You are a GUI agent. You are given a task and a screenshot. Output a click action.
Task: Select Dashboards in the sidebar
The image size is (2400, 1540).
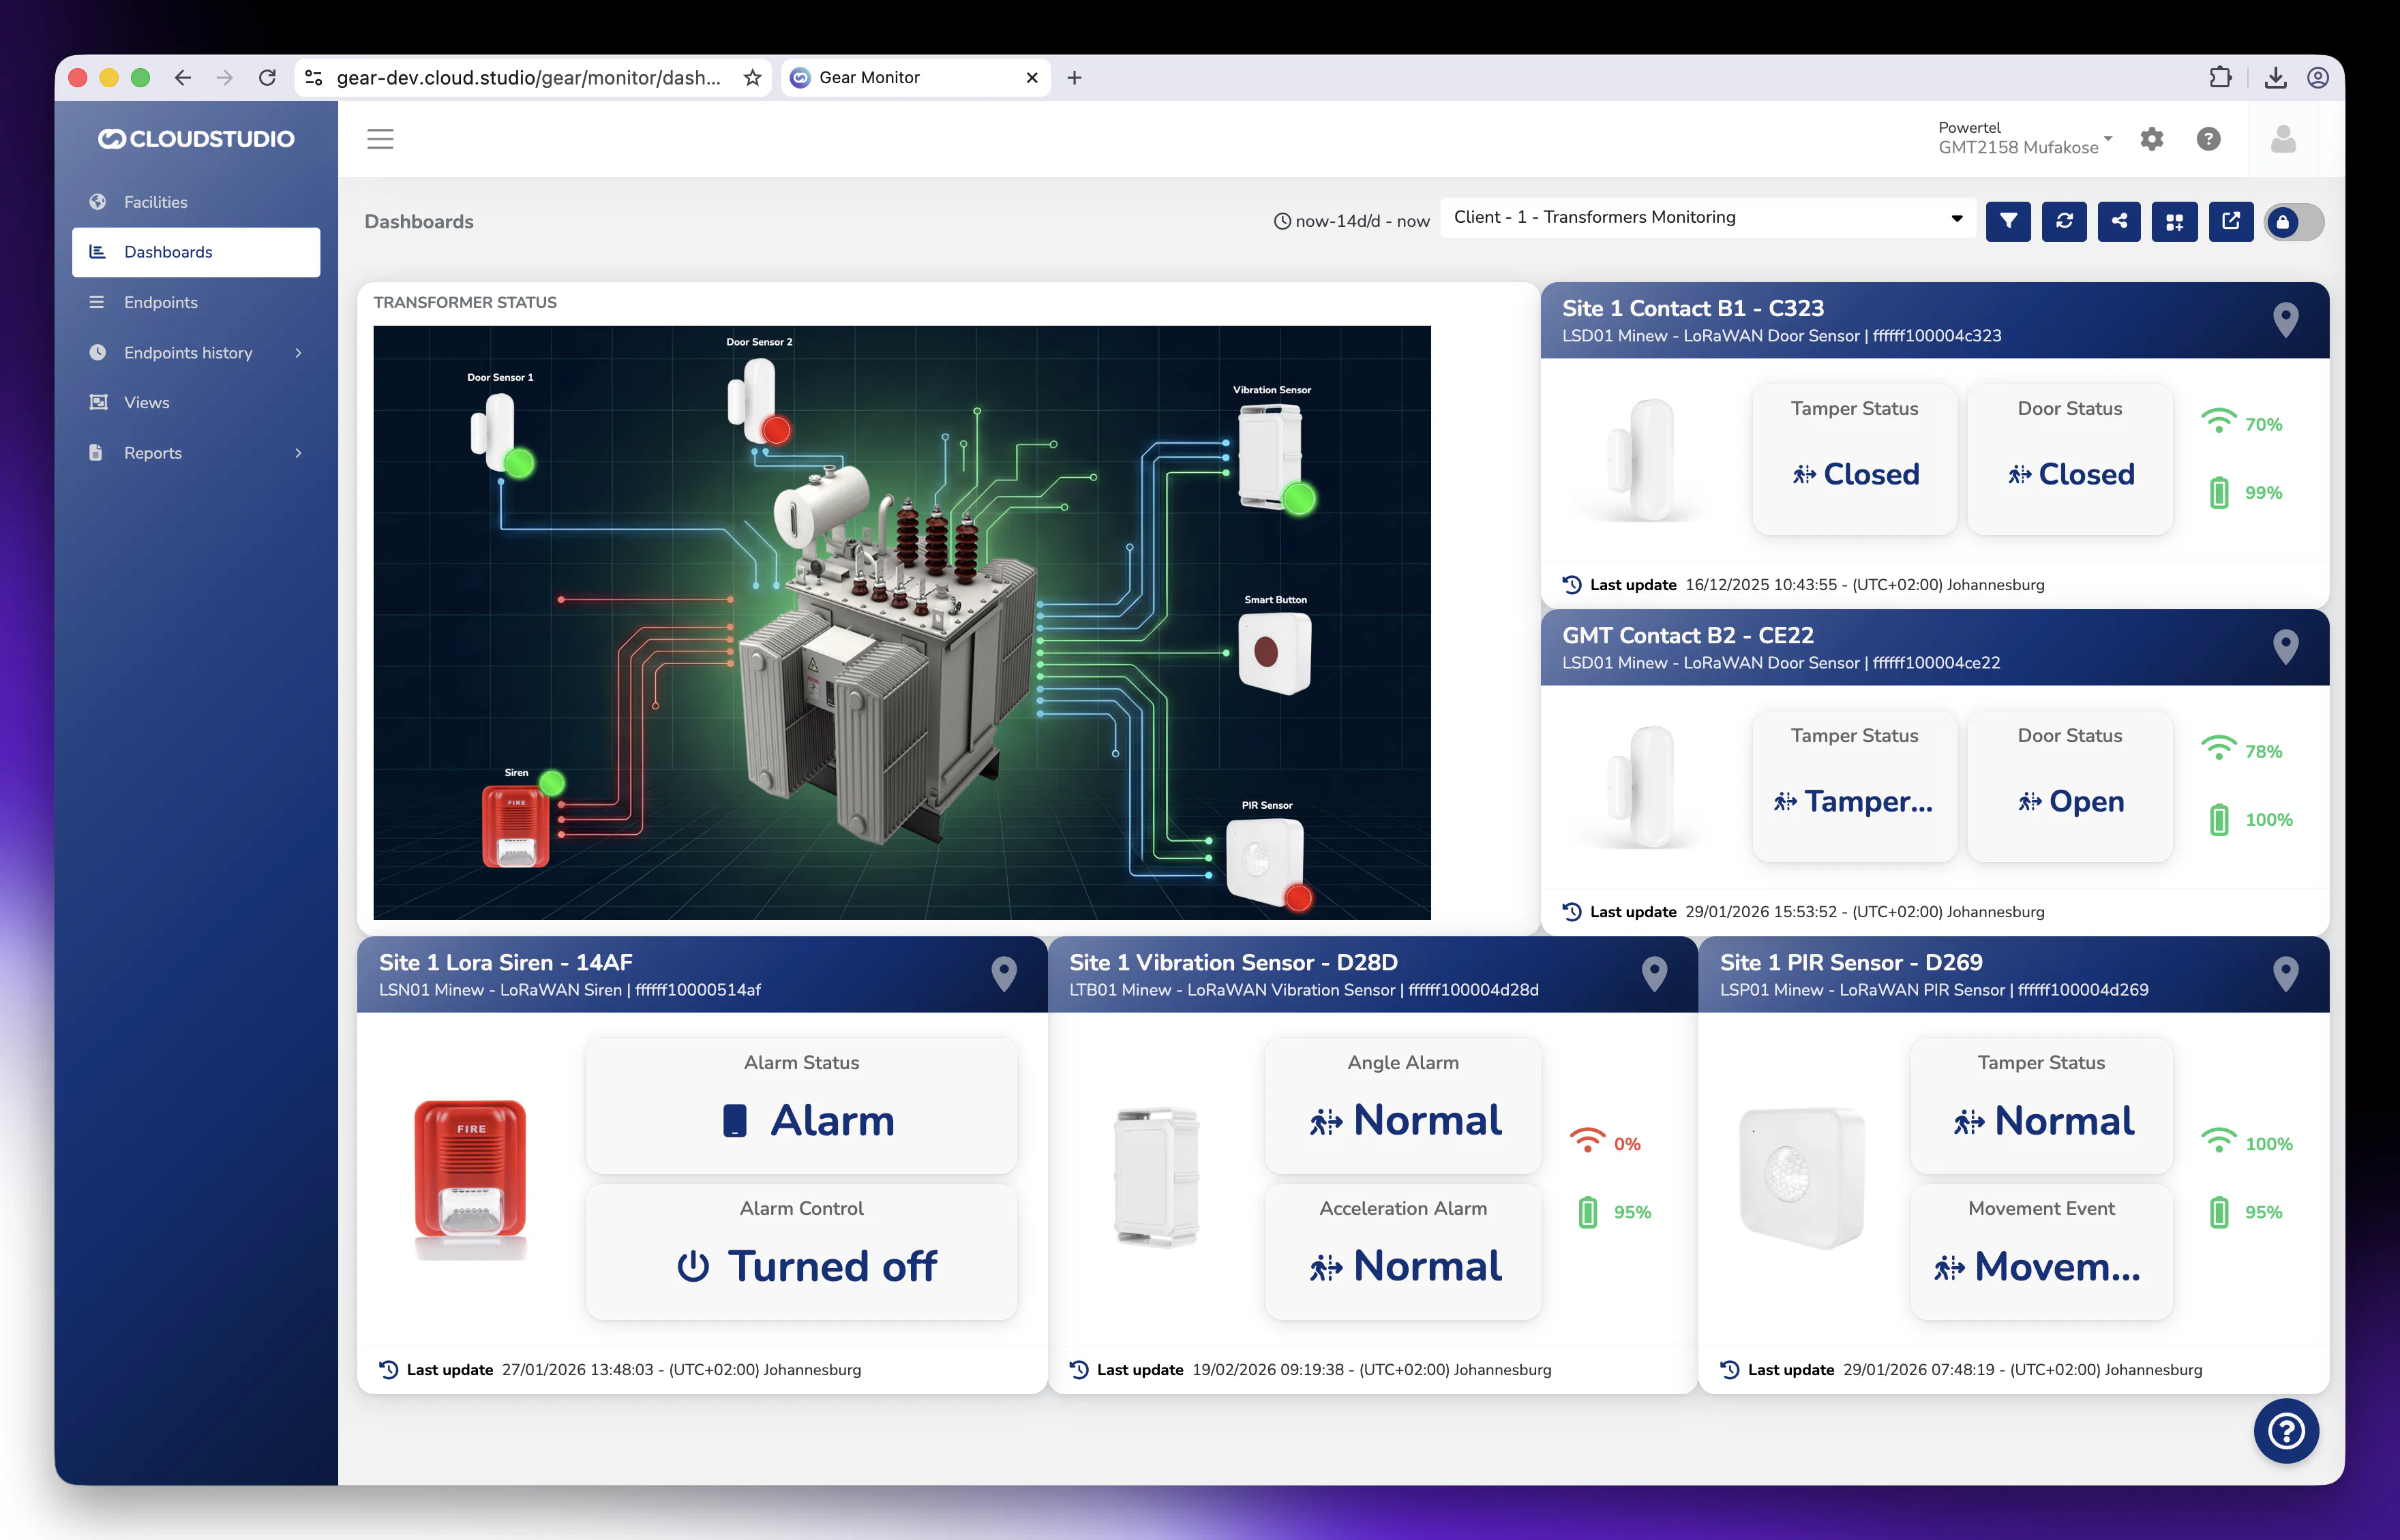pyautogui.click(x=196, y=252)
